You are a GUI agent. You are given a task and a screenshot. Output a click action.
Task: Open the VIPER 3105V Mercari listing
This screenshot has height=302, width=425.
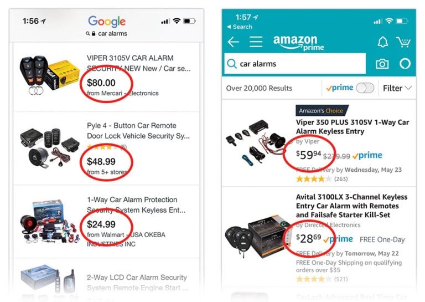(138, 63)
